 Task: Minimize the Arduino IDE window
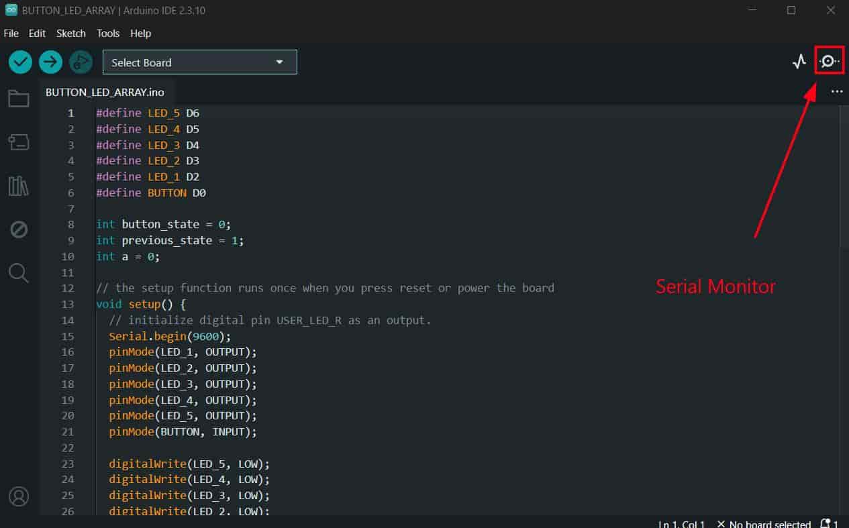coord(752,10)
